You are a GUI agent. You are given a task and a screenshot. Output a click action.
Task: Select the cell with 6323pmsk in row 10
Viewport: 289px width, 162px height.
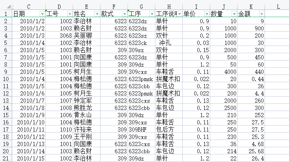141,79
